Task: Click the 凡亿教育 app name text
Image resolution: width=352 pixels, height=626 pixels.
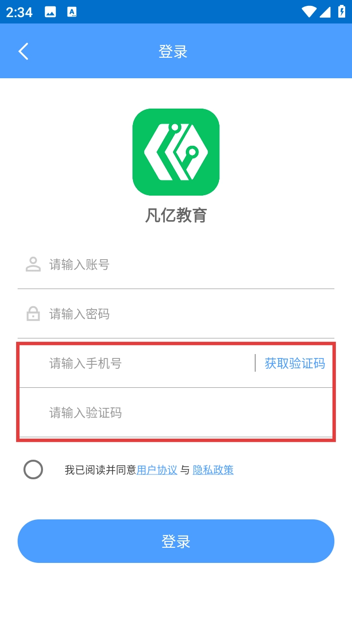Action: click(x=176, y=215)
